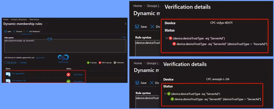Click the deviceTrustType = "AzureAd" result line

coord(222,44)
